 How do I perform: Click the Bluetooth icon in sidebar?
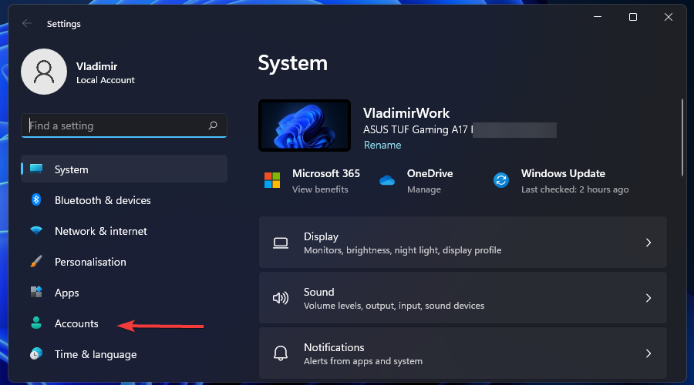click(x=36, y=199)
